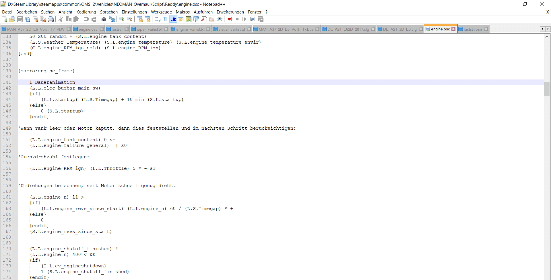
Task: Click the Save file toolbar icon
Action: (20, 19)
